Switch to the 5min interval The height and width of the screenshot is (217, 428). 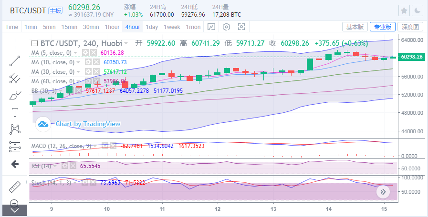(49, 27)
